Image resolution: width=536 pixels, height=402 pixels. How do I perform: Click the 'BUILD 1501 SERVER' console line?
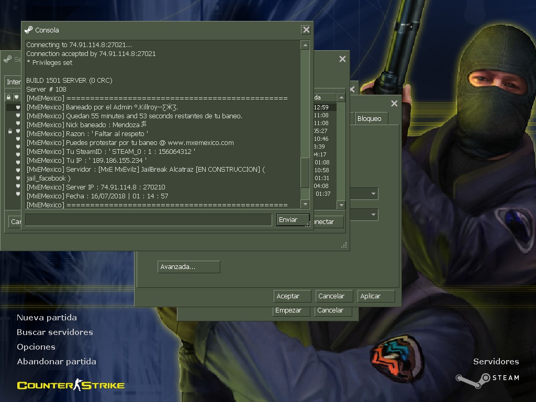click(x=69, y=80)
